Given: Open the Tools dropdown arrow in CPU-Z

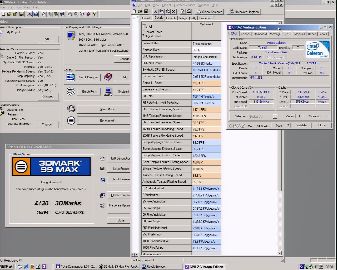Looking at the screenshot, I should (288, 125).
